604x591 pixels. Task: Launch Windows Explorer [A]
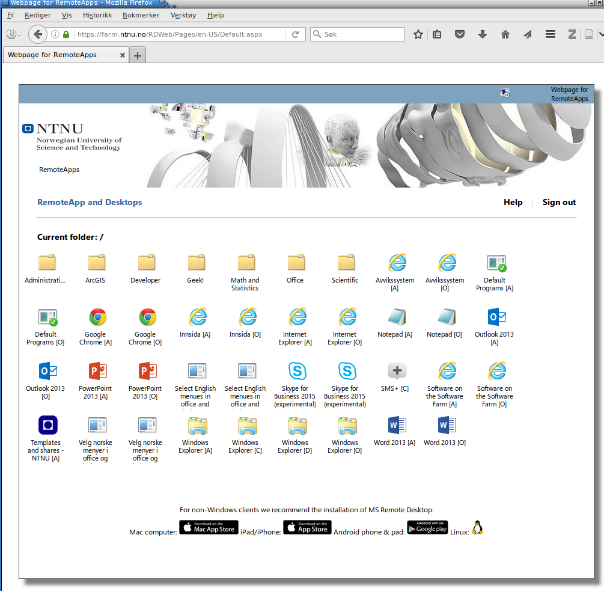[198, 426]
